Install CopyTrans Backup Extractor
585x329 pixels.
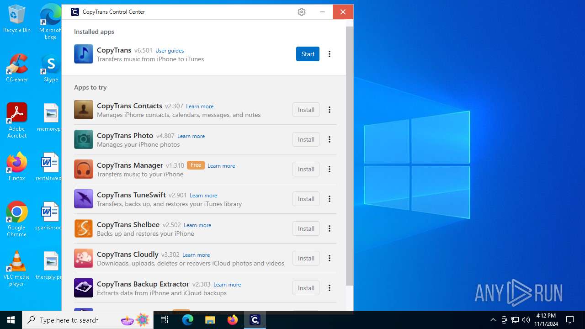(x=306, y=288)
